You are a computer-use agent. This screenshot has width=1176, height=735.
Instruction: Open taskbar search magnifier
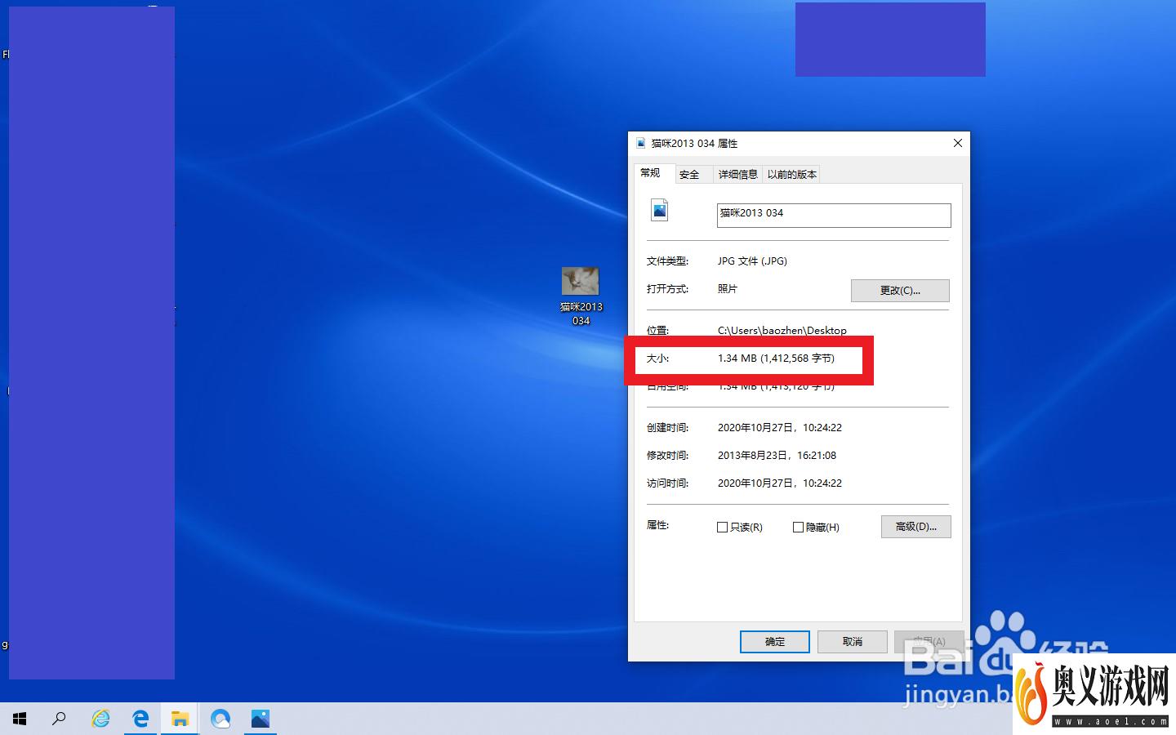tap(59, 719)
